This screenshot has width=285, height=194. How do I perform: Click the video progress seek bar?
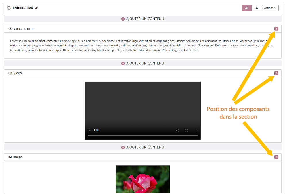click(x=143, y=135)
